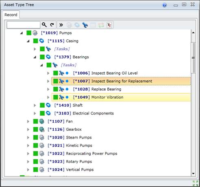Click the component icon beside Electrical Components
The width and height of the screenshot is (200, 187).
pos(48,113)
